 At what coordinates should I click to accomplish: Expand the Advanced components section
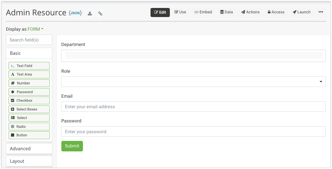point(29,149)
